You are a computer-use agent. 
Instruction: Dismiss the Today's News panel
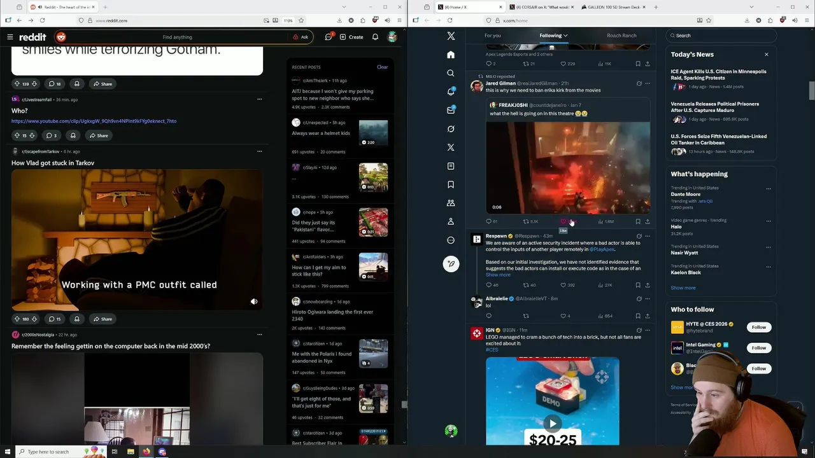767,55
